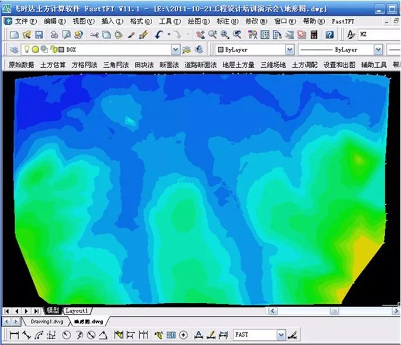The height and width of the screenshot is (345, 401).
Task: Click the Plot printer icon
Action: coord(54,34)
